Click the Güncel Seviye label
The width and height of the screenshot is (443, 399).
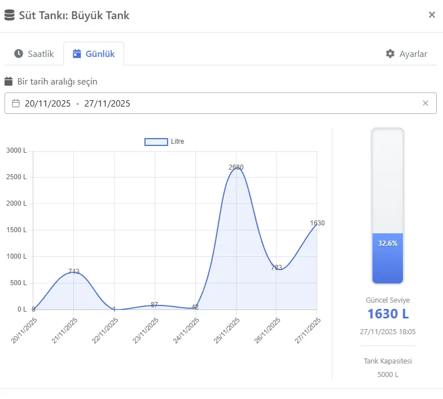(x=388, y=300)
